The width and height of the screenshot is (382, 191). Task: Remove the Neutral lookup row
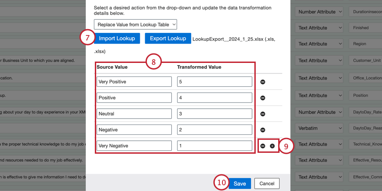tap(262, 114)
